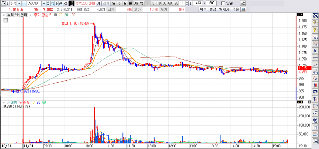The height and width of the screenshot is (149, 319).
Task: Toggle the volume panel L indicator button
Action: click(x=299, y=102)
